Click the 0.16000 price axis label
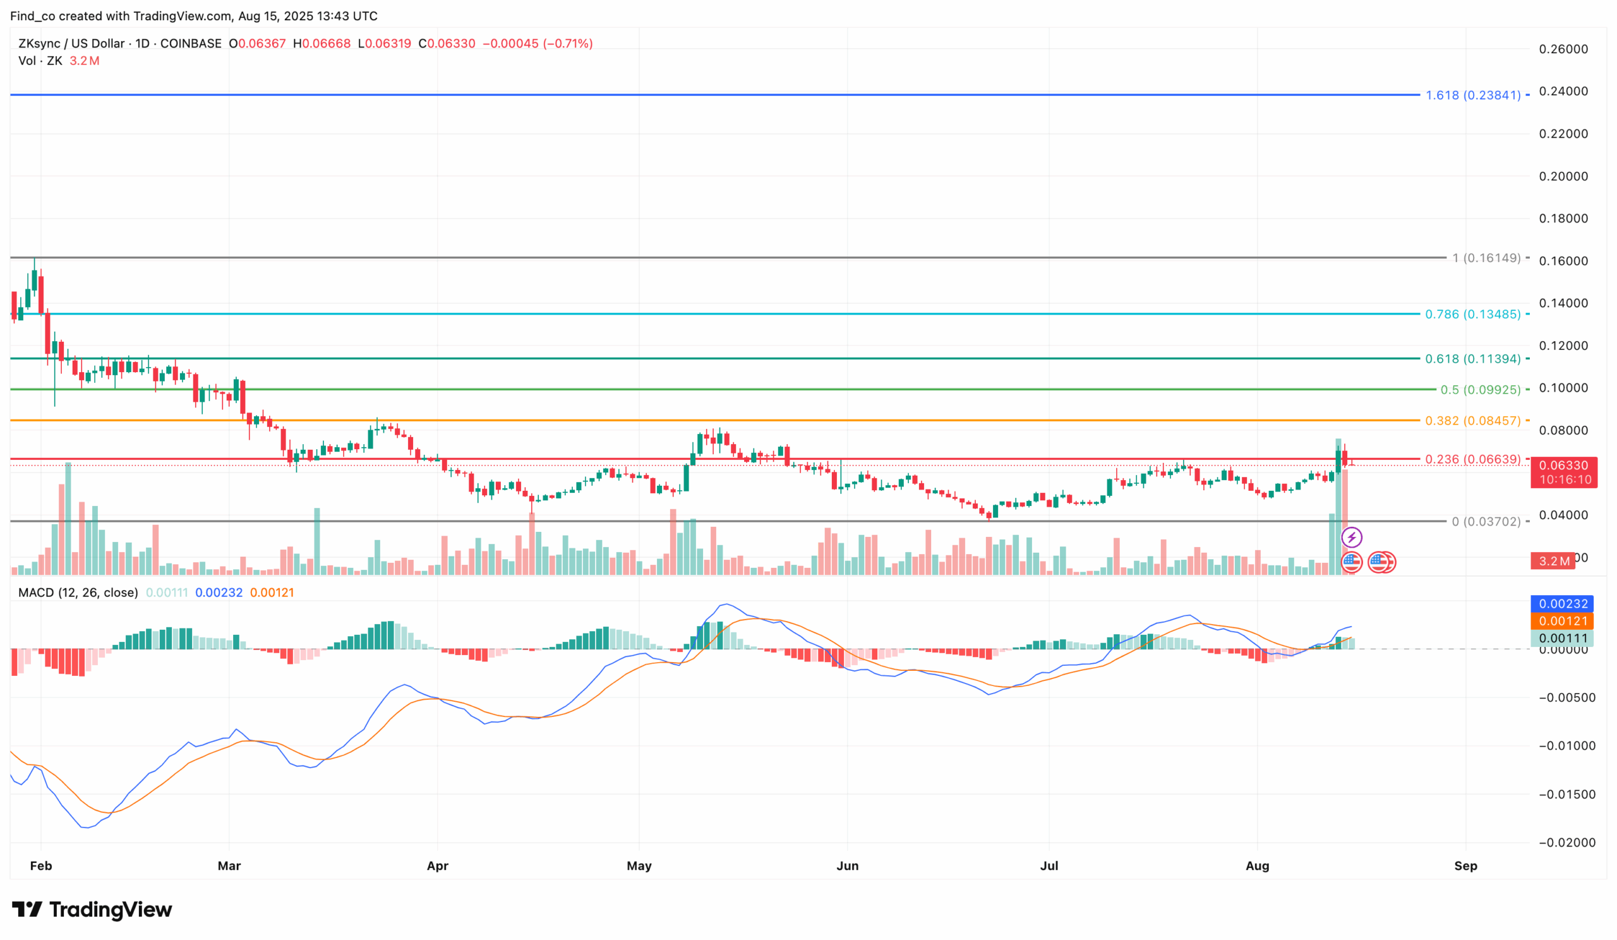 click(x=1564, y=261)
